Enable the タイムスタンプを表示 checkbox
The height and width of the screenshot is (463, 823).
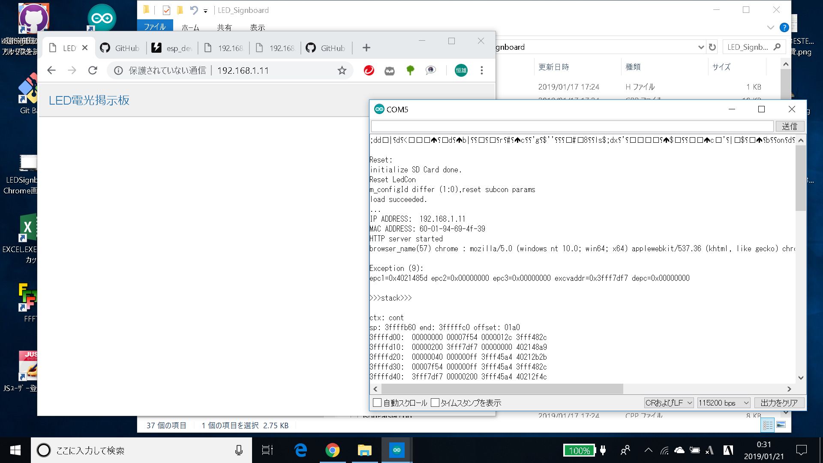pos(435,403)
